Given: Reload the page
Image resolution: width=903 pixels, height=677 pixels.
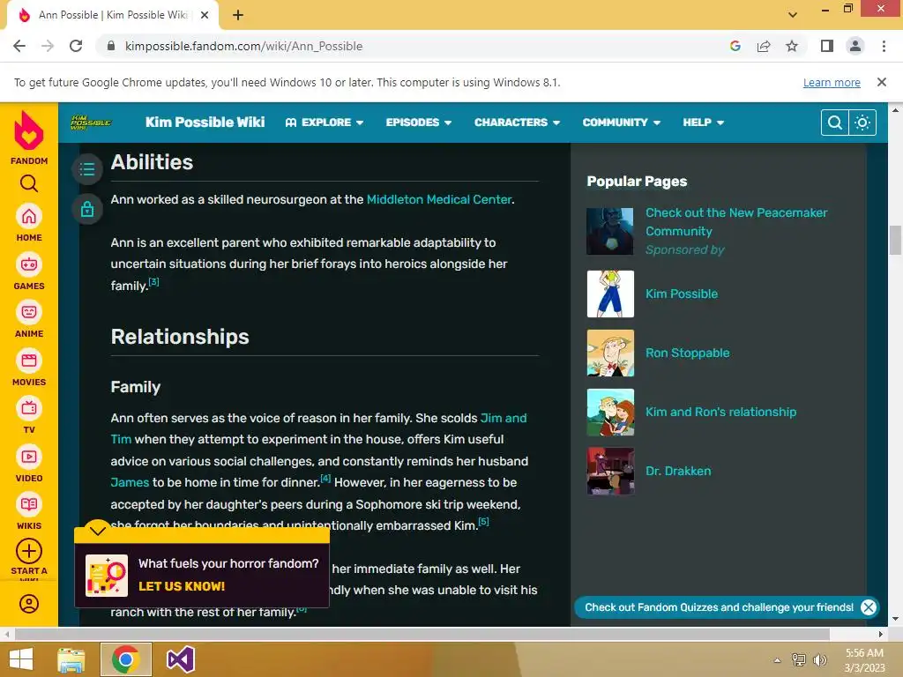Looking at the screenshot, I should (x=76, y=46).
